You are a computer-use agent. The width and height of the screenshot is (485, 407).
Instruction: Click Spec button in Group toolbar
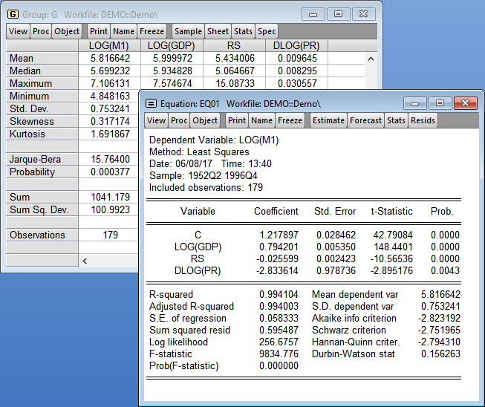coord(267,31)
